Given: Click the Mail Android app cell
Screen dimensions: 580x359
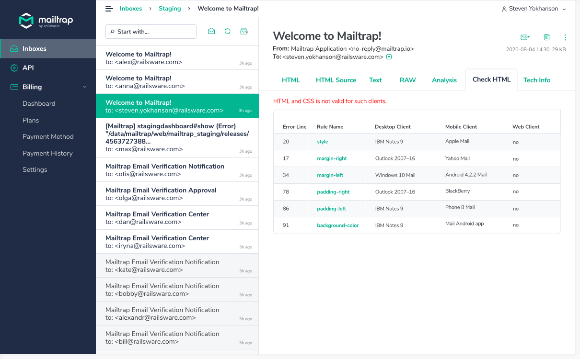Looking at the screenshot, I should (x=464, y=224).
